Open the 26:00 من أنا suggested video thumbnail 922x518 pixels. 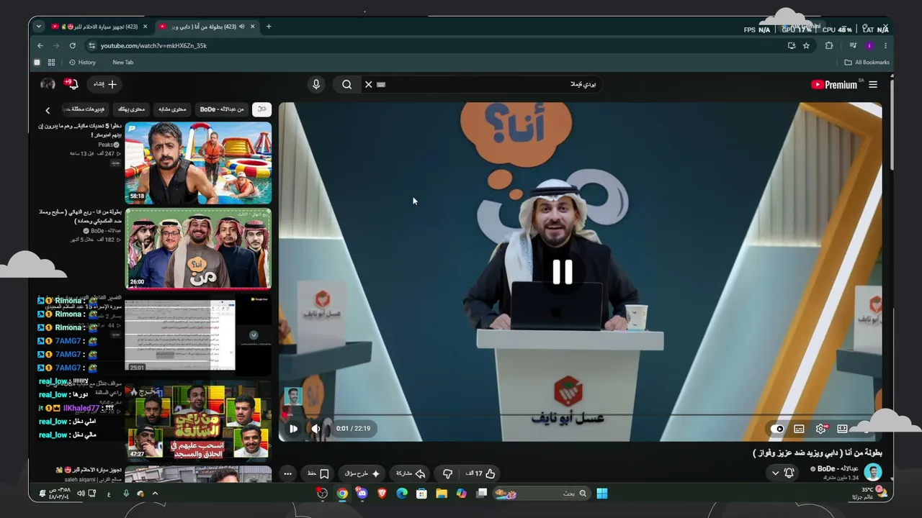(x=198, y=248)
